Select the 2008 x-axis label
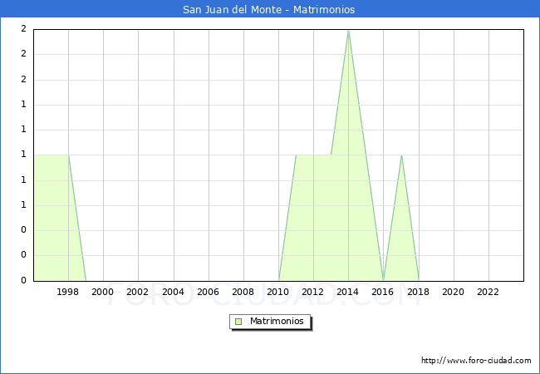The image size is (540, 374). pyautogui.click(x=243, y=292)
